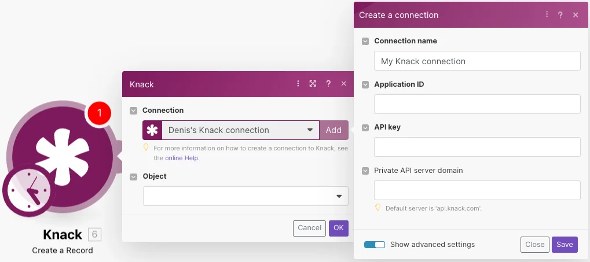Image resolution: width=590 pixels, height=262 pixels.
Task: Toggle the Object field checkbox in Knack dialog
Action: click(134, 176)
